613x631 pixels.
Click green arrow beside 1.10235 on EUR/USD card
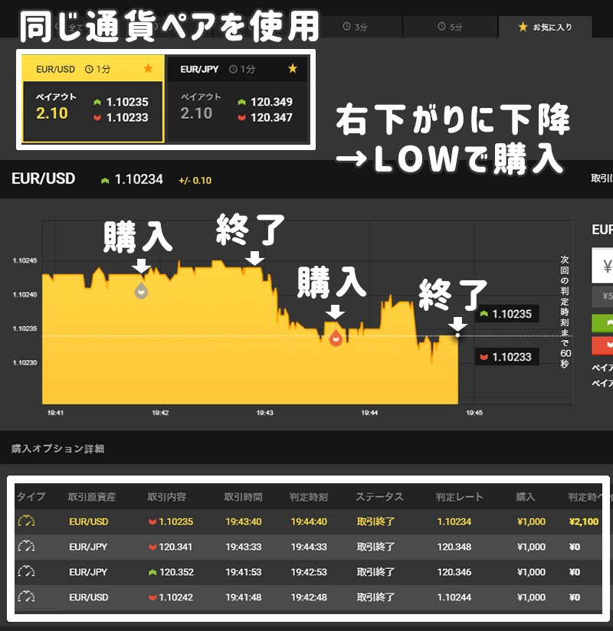97,102
